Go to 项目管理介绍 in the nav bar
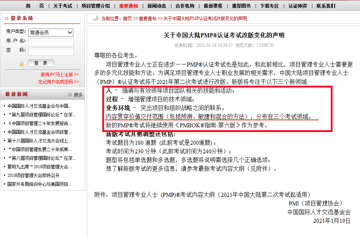The width and height of the screenshot is (360, 238). click(x=95, y=6)
